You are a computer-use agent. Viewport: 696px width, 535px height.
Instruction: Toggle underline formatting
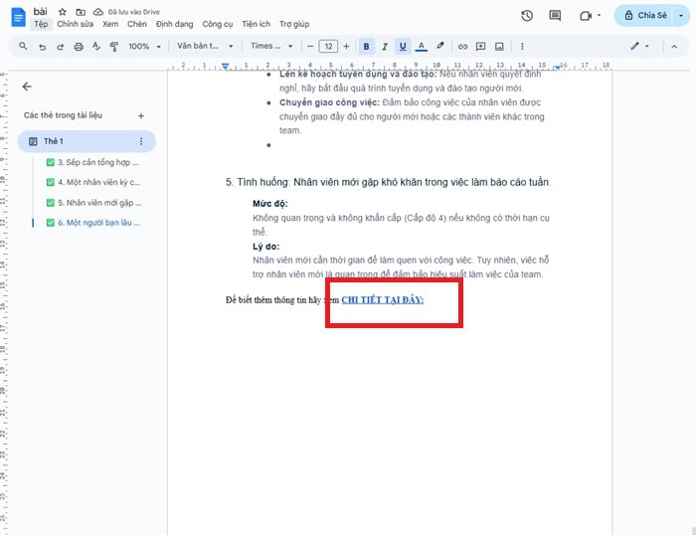click(403, 46)
